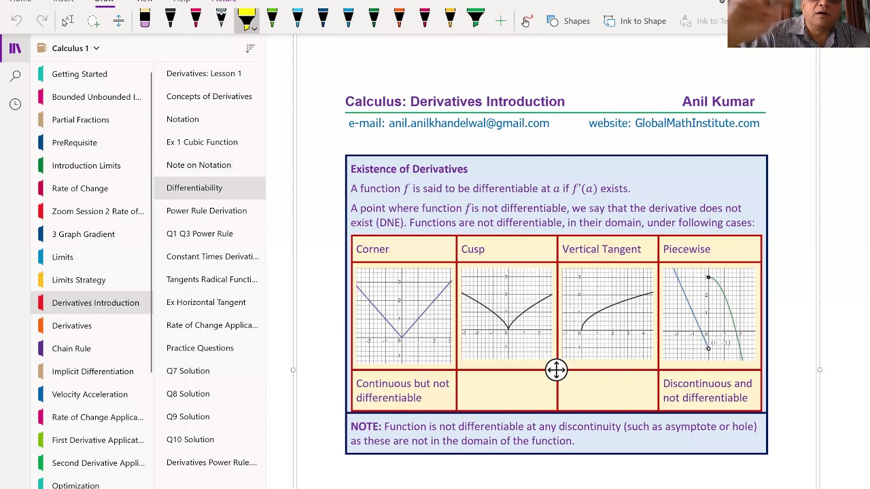Select the Eraser tool

pos(145,20)
